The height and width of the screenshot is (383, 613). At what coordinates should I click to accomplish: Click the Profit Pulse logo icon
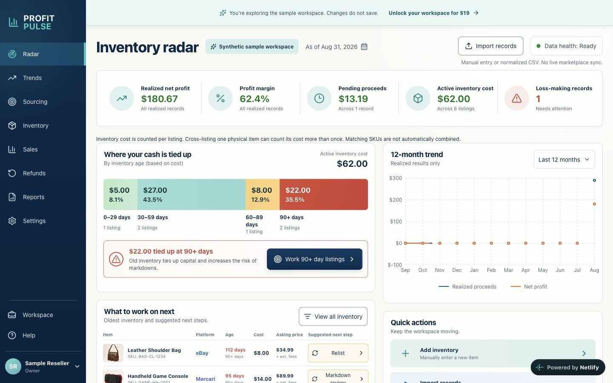tap(14, 22)
